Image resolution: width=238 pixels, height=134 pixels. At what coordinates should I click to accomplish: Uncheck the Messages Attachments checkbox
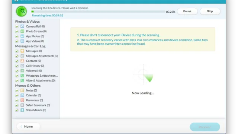click(17, 56)
